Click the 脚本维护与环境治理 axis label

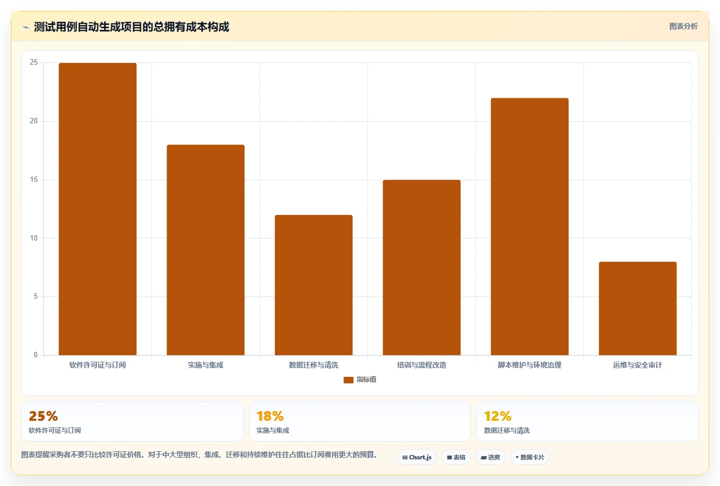(x=530, y=365)
